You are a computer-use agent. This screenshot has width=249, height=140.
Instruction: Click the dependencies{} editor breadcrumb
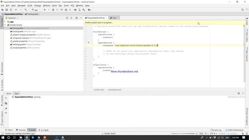coord(115,90)
